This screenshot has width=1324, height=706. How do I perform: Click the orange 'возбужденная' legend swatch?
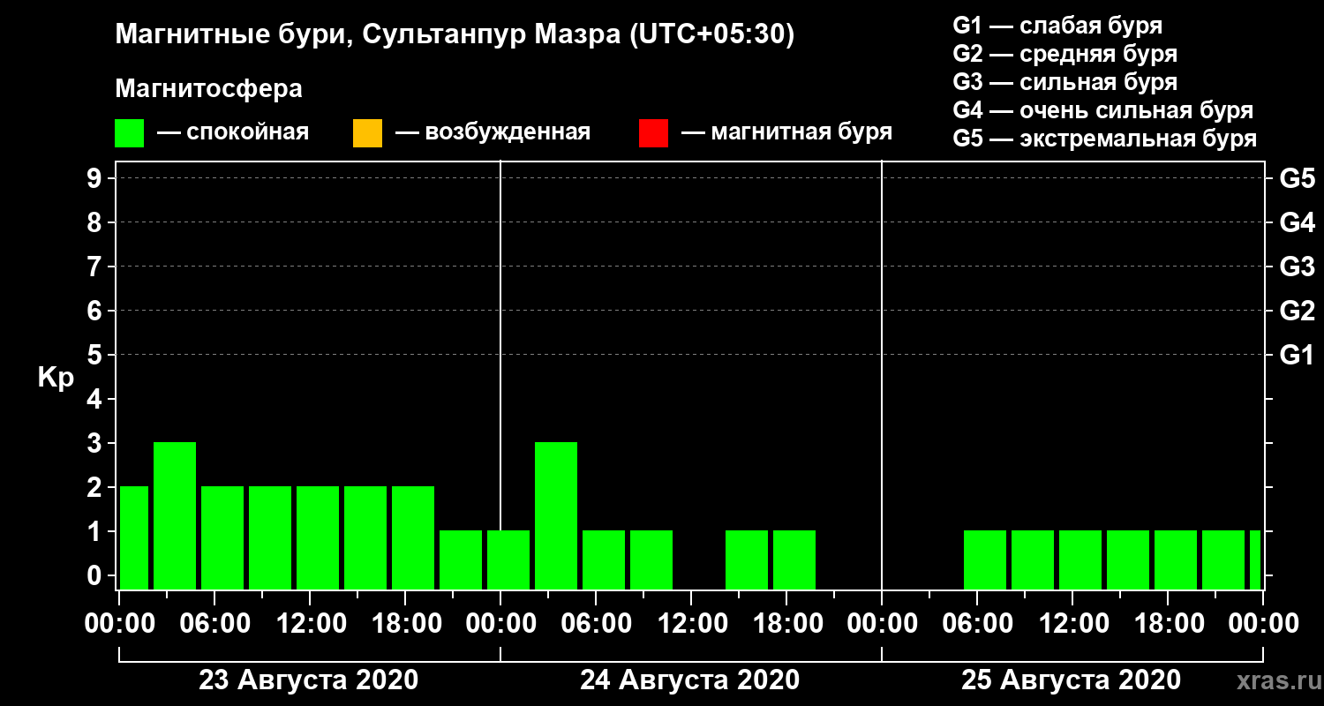coord(367,133)
